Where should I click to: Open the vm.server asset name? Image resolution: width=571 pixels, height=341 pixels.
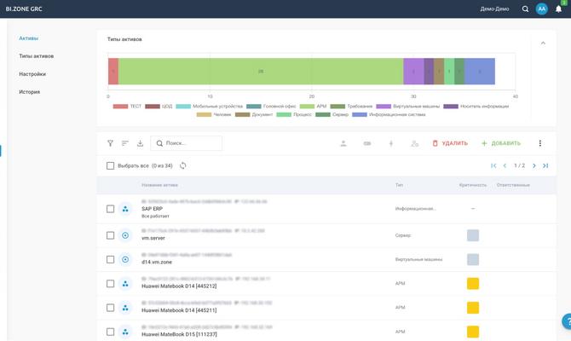(153, 238)
